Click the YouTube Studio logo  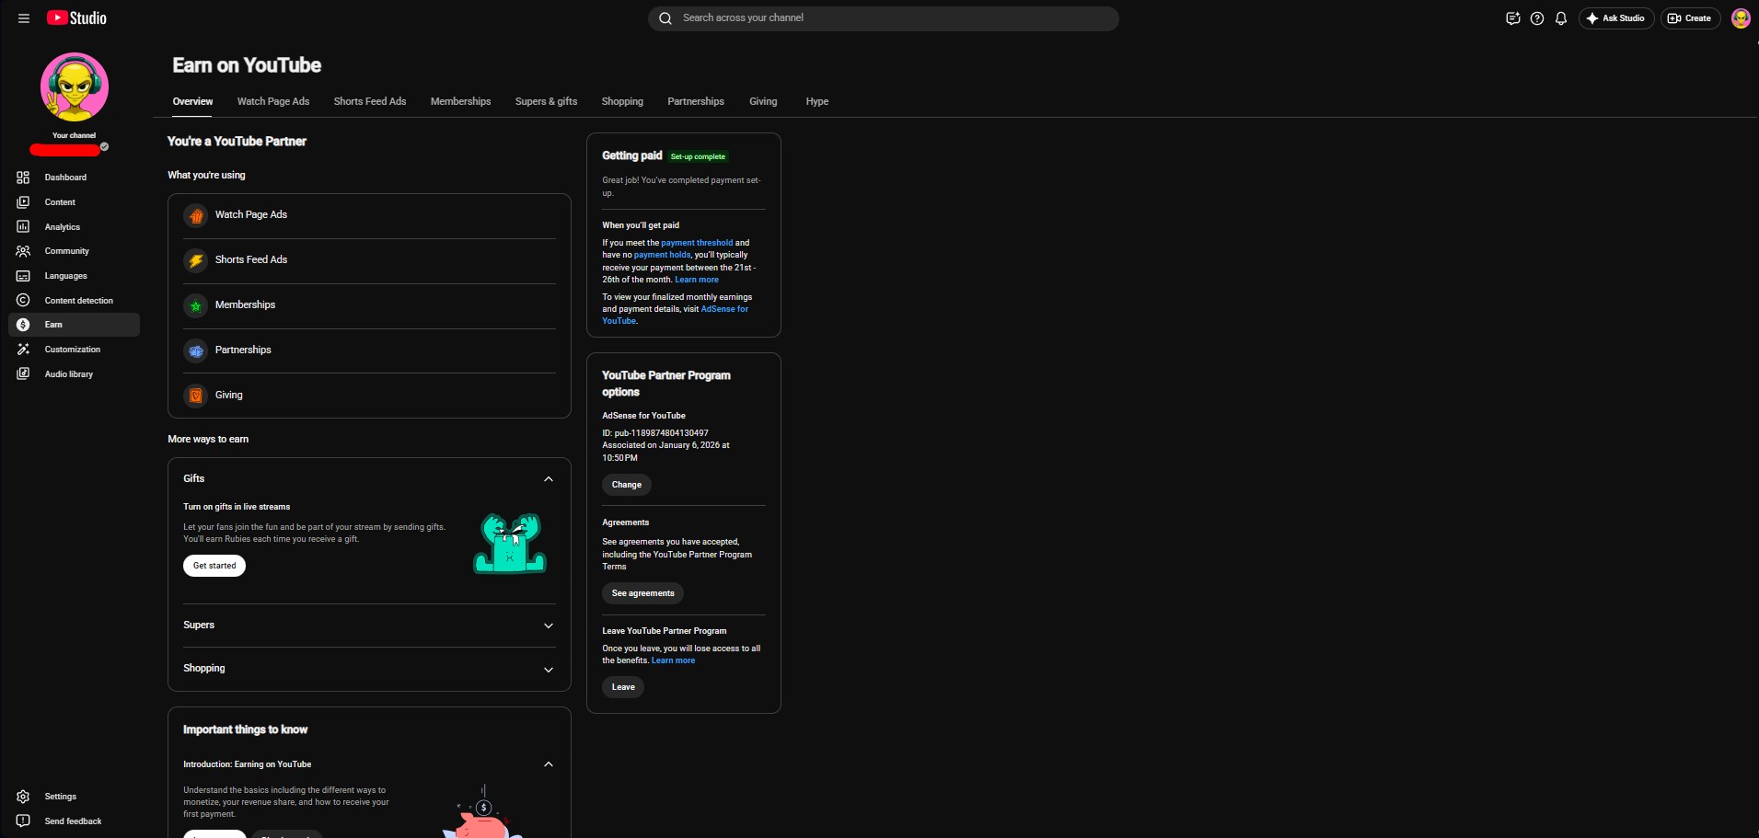click(x=76, y=18)
